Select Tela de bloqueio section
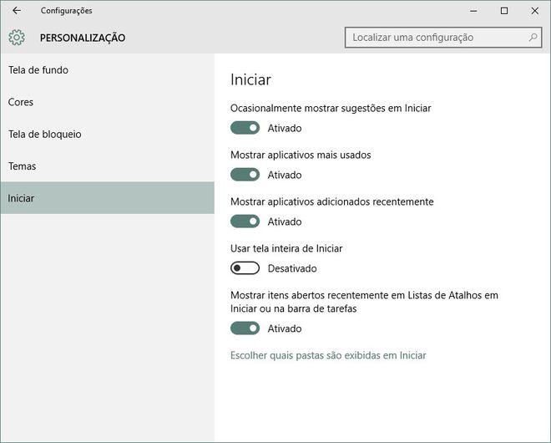Image resolution: width=551 pixels, height=443 pixels. 107,134
